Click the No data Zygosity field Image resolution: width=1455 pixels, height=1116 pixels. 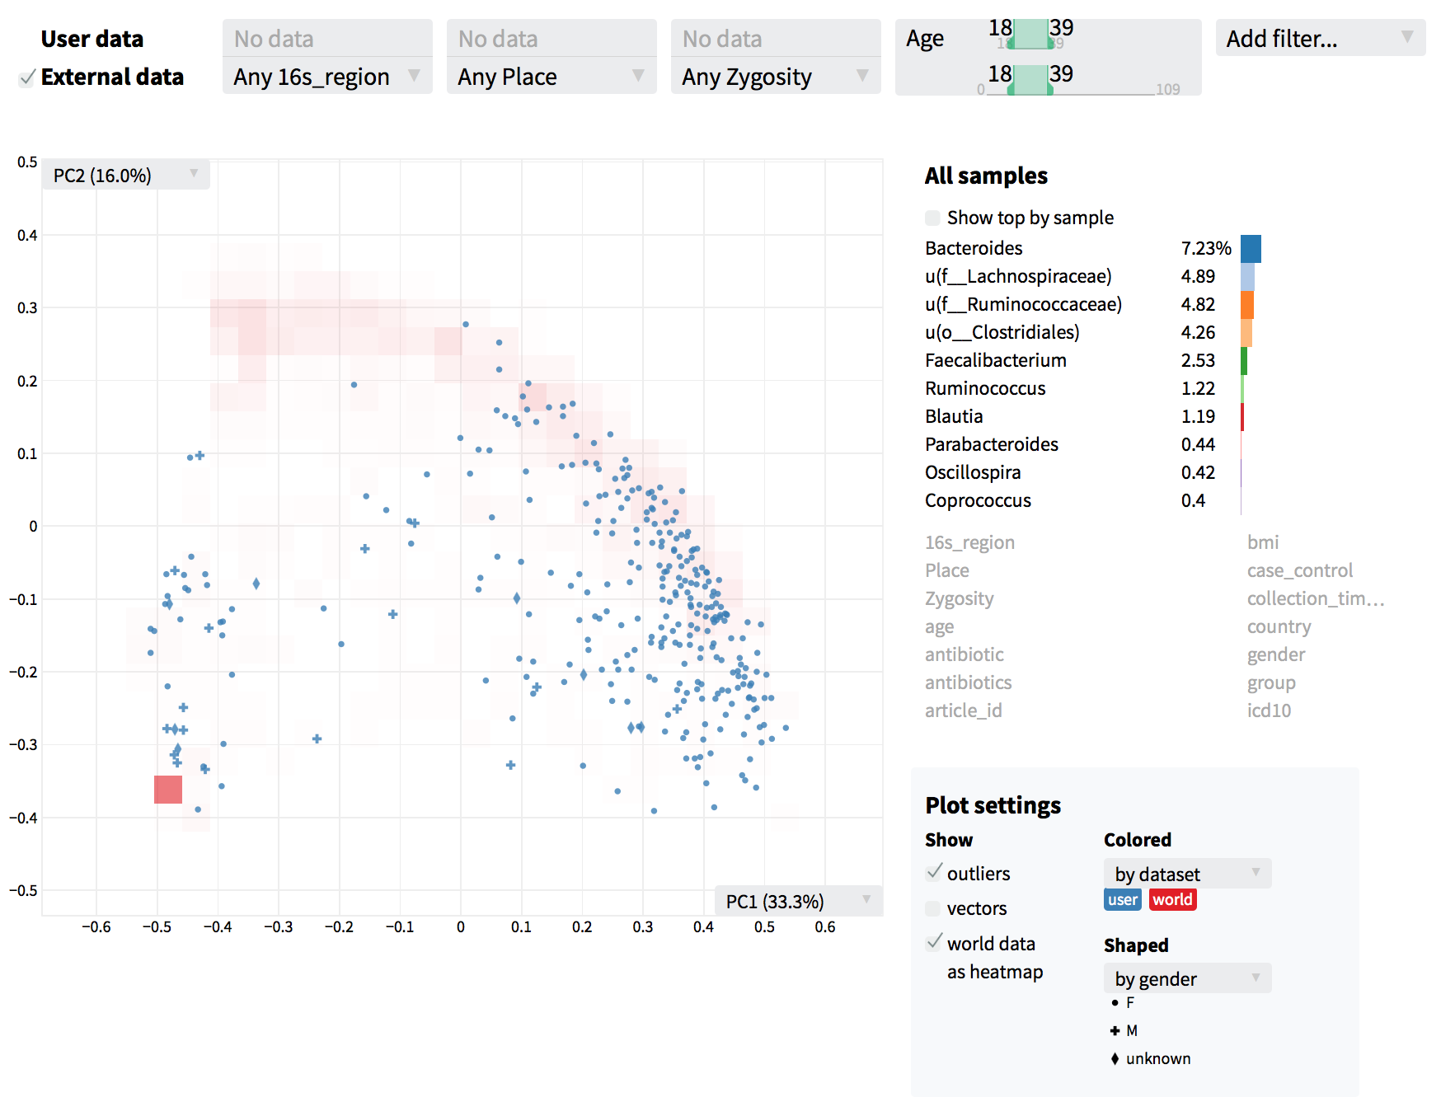point(776,39)
